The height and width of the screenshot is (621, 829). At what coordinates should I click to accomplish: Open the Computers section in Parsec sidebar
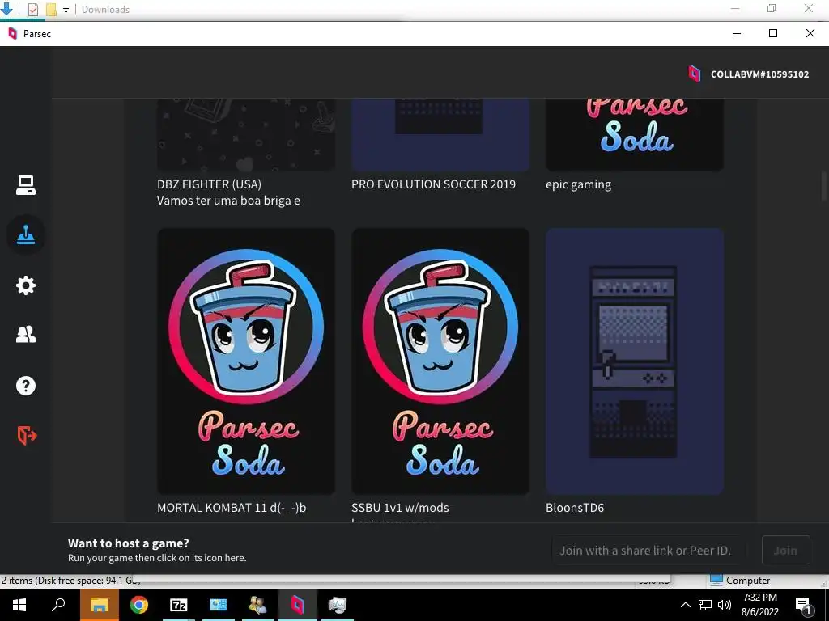tap(25, 185)
